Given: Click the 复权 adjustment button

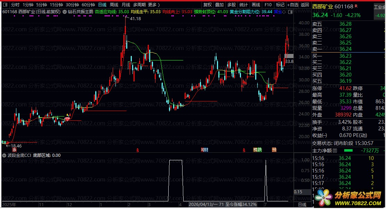Looking at the screenshot, I should pos(208,5).
